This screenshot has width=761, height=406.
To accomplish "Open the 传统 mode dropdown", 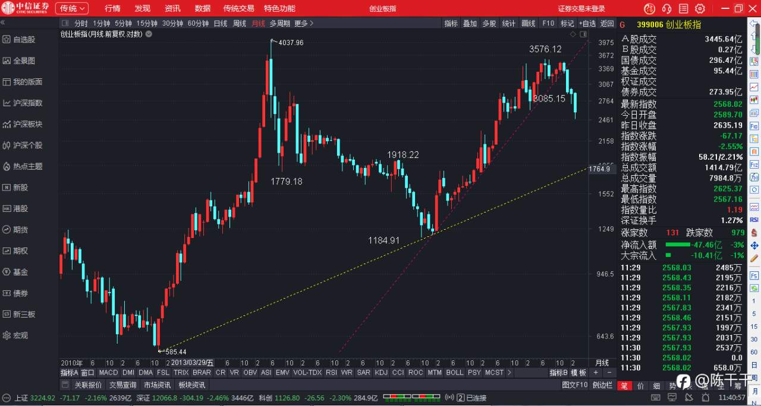I will 72,8.
